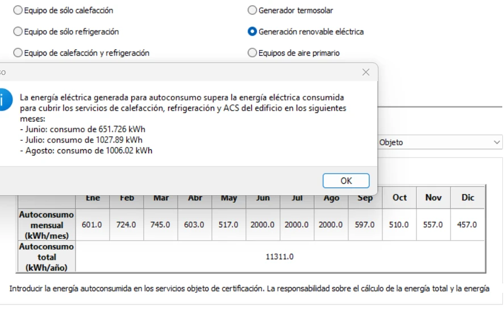
Task: Click the Oct column header
Action: tap(399, 197)
